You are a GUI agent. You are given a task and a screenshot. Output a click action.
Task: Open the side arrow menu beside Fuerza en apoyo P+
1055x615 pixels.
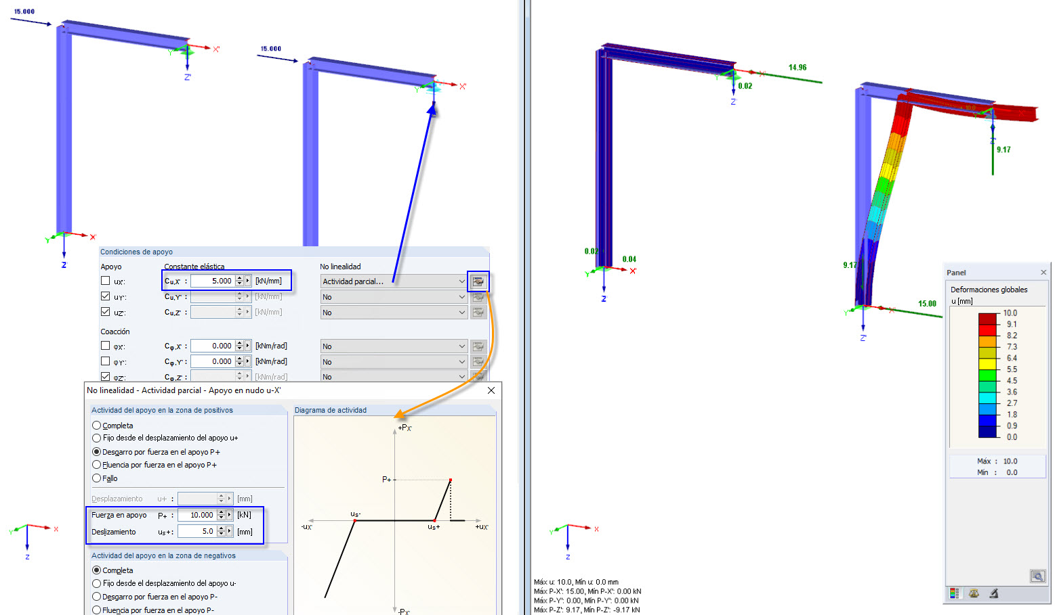click(x=230, y=515)
